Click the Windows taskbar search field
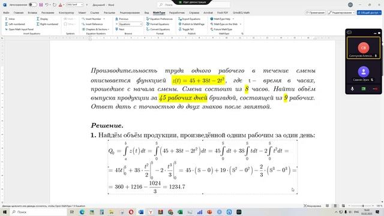The height and width of the screenshot is (216, 384). 38,212
